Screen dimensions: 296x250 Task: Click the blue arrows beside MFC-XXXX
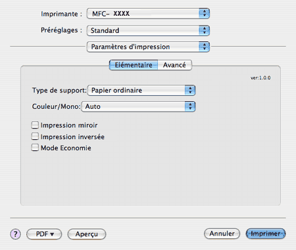tap(204, 13)
